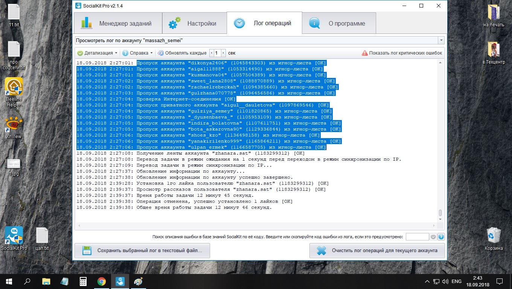Launch XnView desktop shortcut
Viewport: 512px width, 289px height.
tap(14, 128)
